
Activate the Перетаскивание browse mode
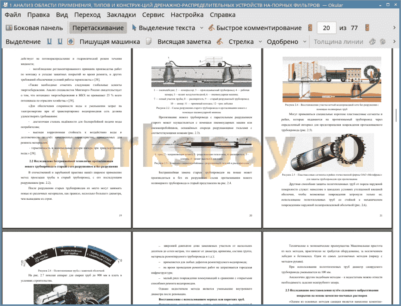pyautogui.click(x=98, y=28)
